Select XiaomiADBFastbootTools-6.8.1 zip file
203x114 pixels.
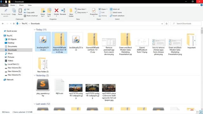coord(59,43)
